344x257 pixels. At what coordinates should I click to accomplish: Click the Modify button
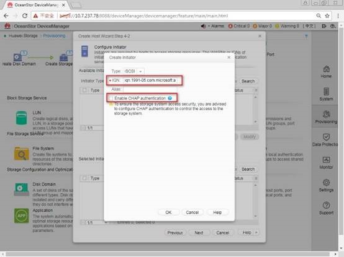coord(250,137)
